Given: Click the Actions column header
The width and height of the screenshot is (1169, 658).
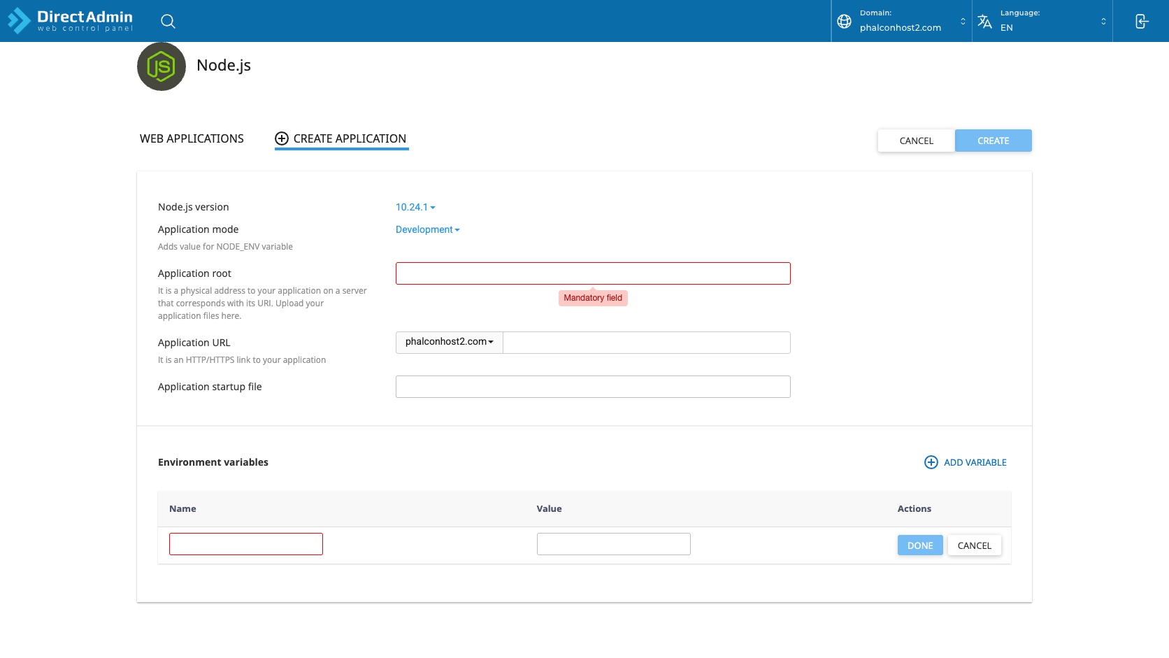Looking at the screenshot, I should pos(915,508).
